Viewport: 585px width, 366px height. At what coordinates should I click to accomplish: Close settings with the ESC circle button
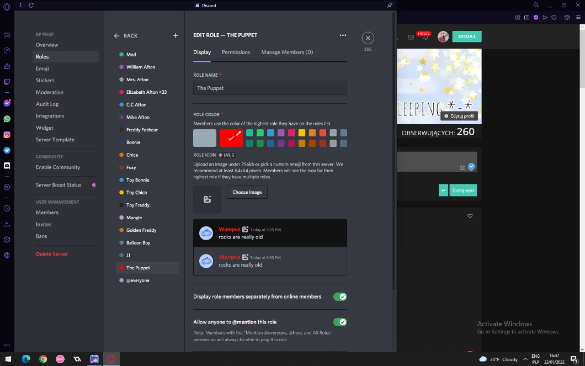[x=368, y=38]
